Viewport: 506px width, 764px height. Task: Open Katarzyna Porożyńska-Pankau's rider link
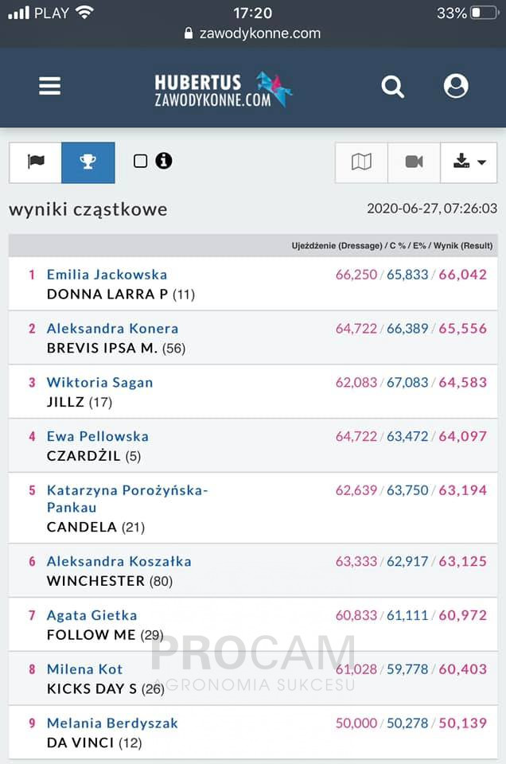pos(127,499)
